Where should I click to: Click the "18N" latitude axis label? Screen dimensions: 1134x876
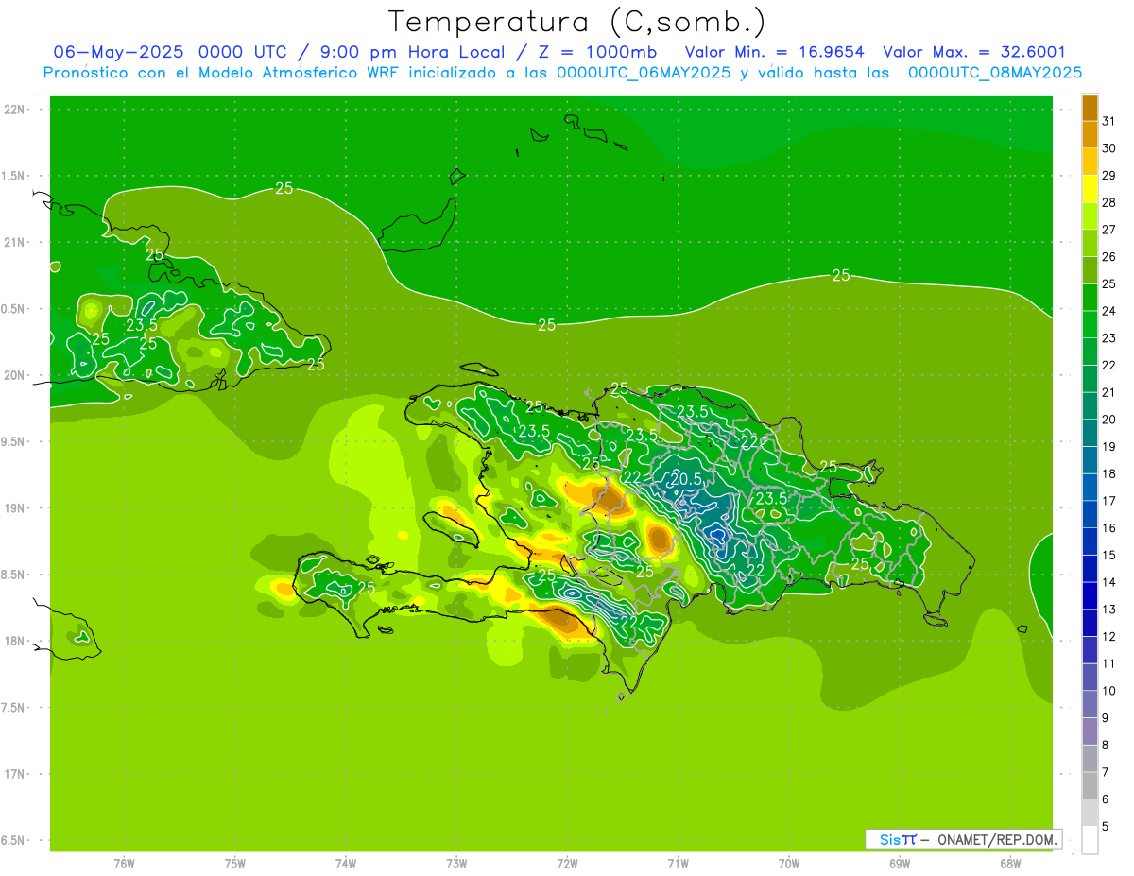coord(15,642)
